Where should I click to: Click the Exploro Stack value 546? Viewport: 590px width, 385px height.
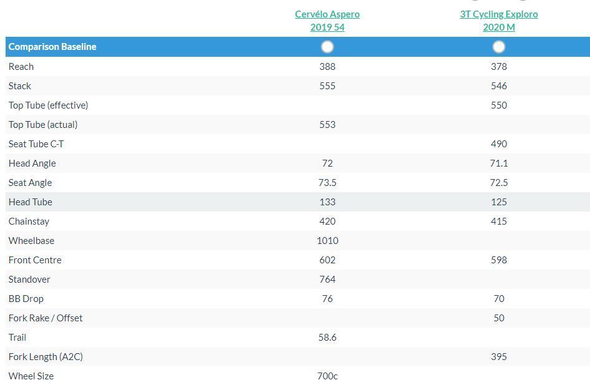[498, 86]
